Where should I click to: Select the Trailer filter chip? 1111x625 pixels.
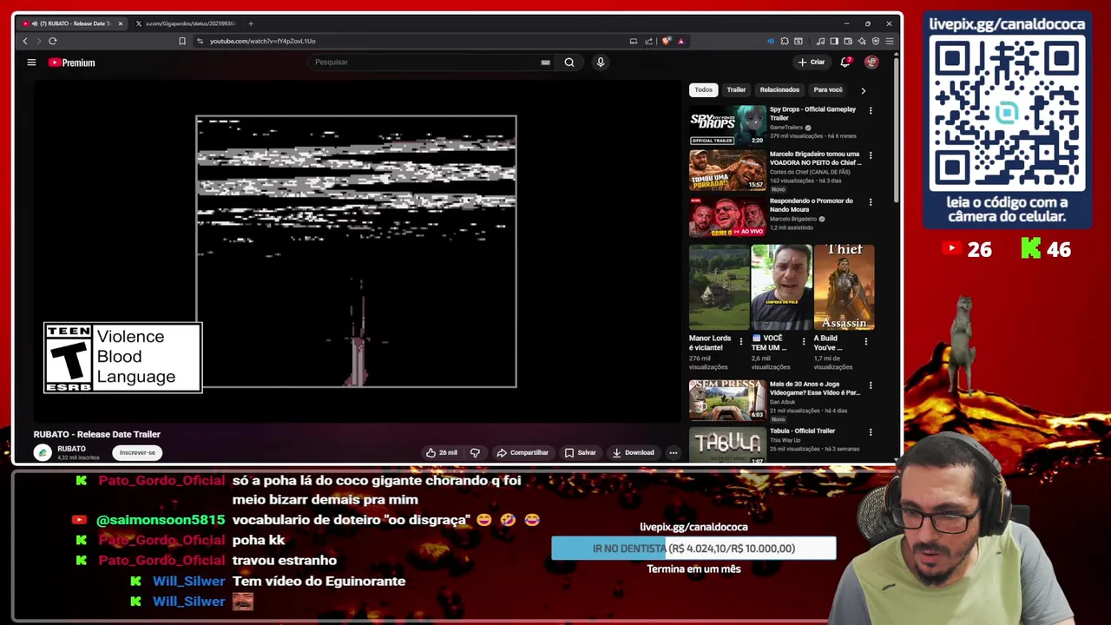coord(736,89)
